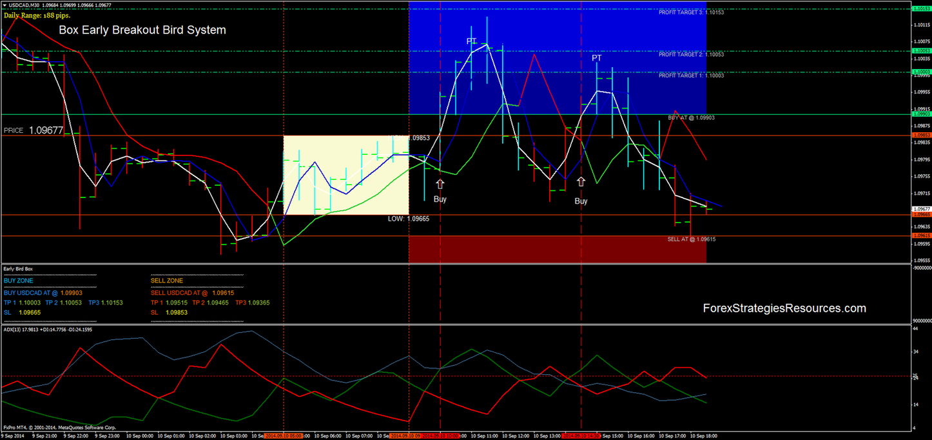Click buy zone 'TP3 1.10153' value
The image size is (932, 440).
[x=106, y=302]
